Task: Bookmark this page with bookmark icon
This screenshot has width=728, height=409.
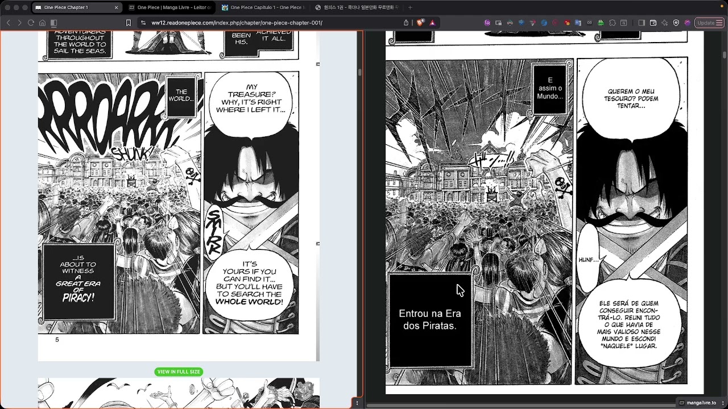Action: coord(129,23)
